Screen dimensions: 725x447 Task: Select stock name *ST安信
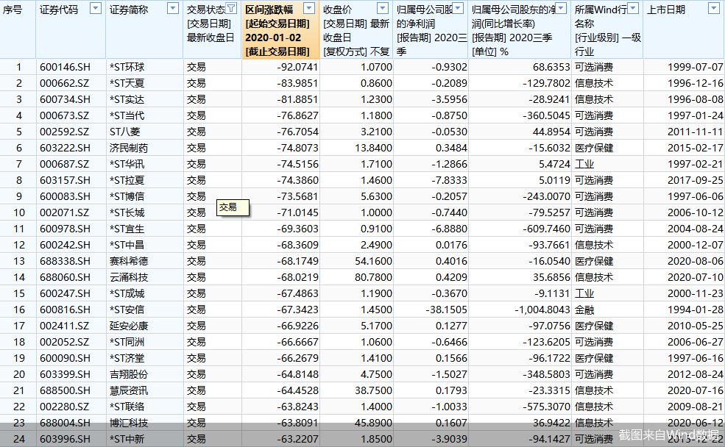(x=127, y=310)
